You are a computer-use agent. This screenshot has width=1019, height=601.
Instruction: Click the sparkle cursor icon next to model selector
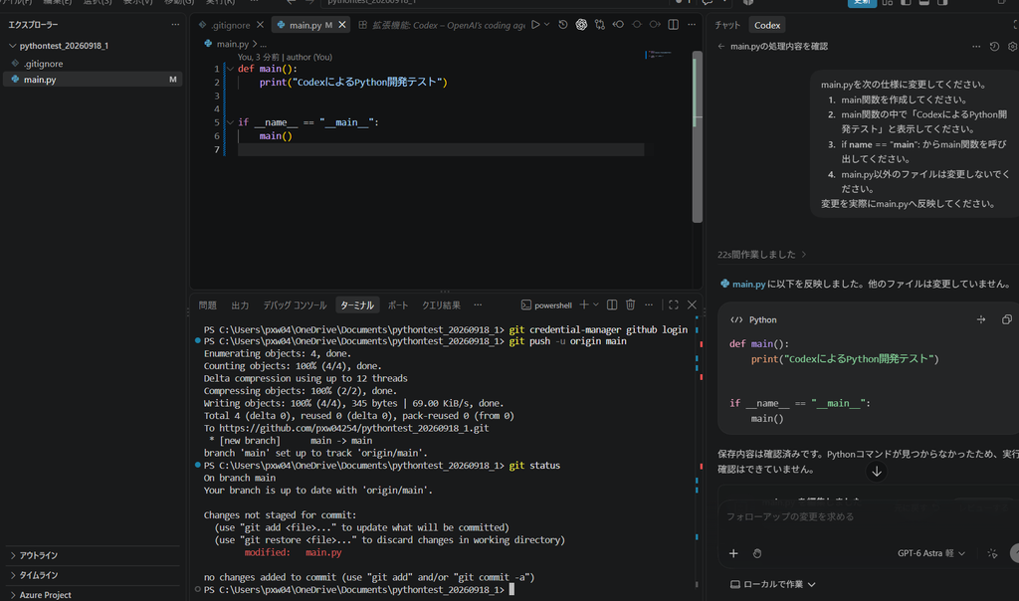[x=992, y=553]
